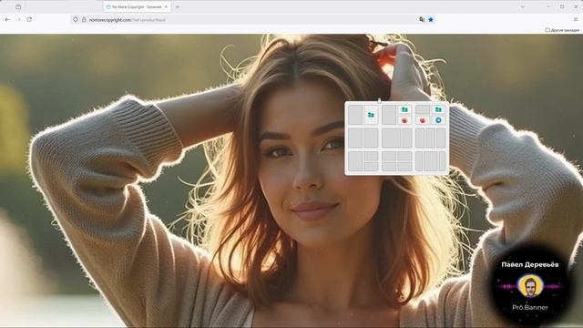This screenshot has height=328, width=583.
Task: Pick bottom-right red app zone in three-zone layout
Action: (x=404, y=120)
